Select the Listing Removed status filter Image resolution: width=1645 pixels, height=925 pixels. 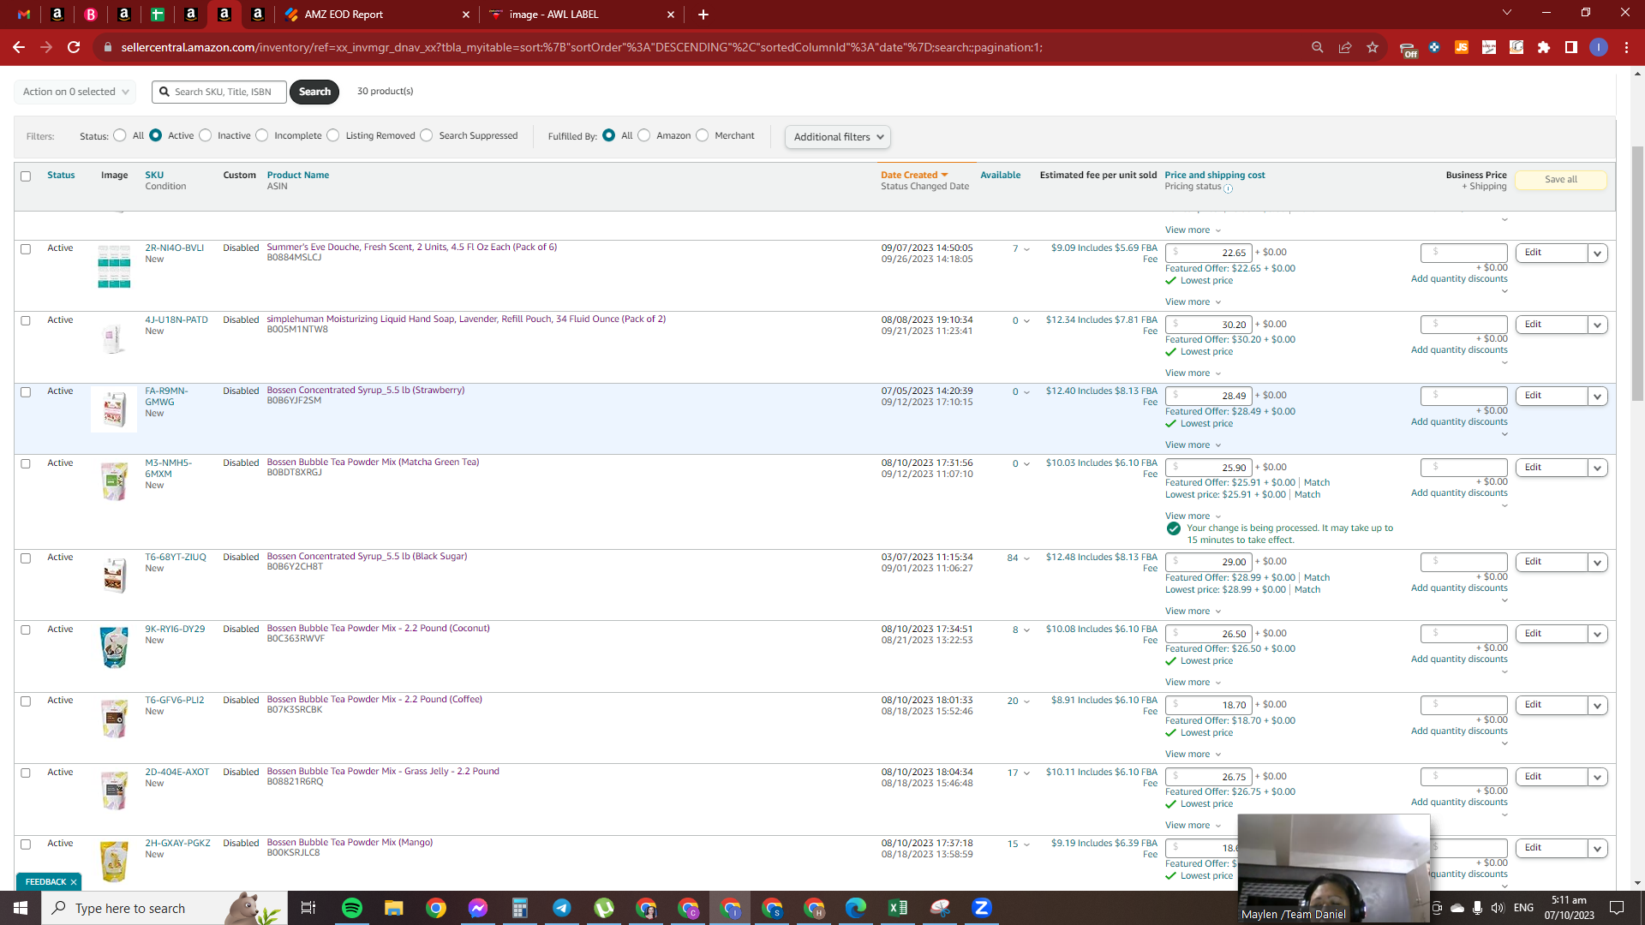pos(333,135)
